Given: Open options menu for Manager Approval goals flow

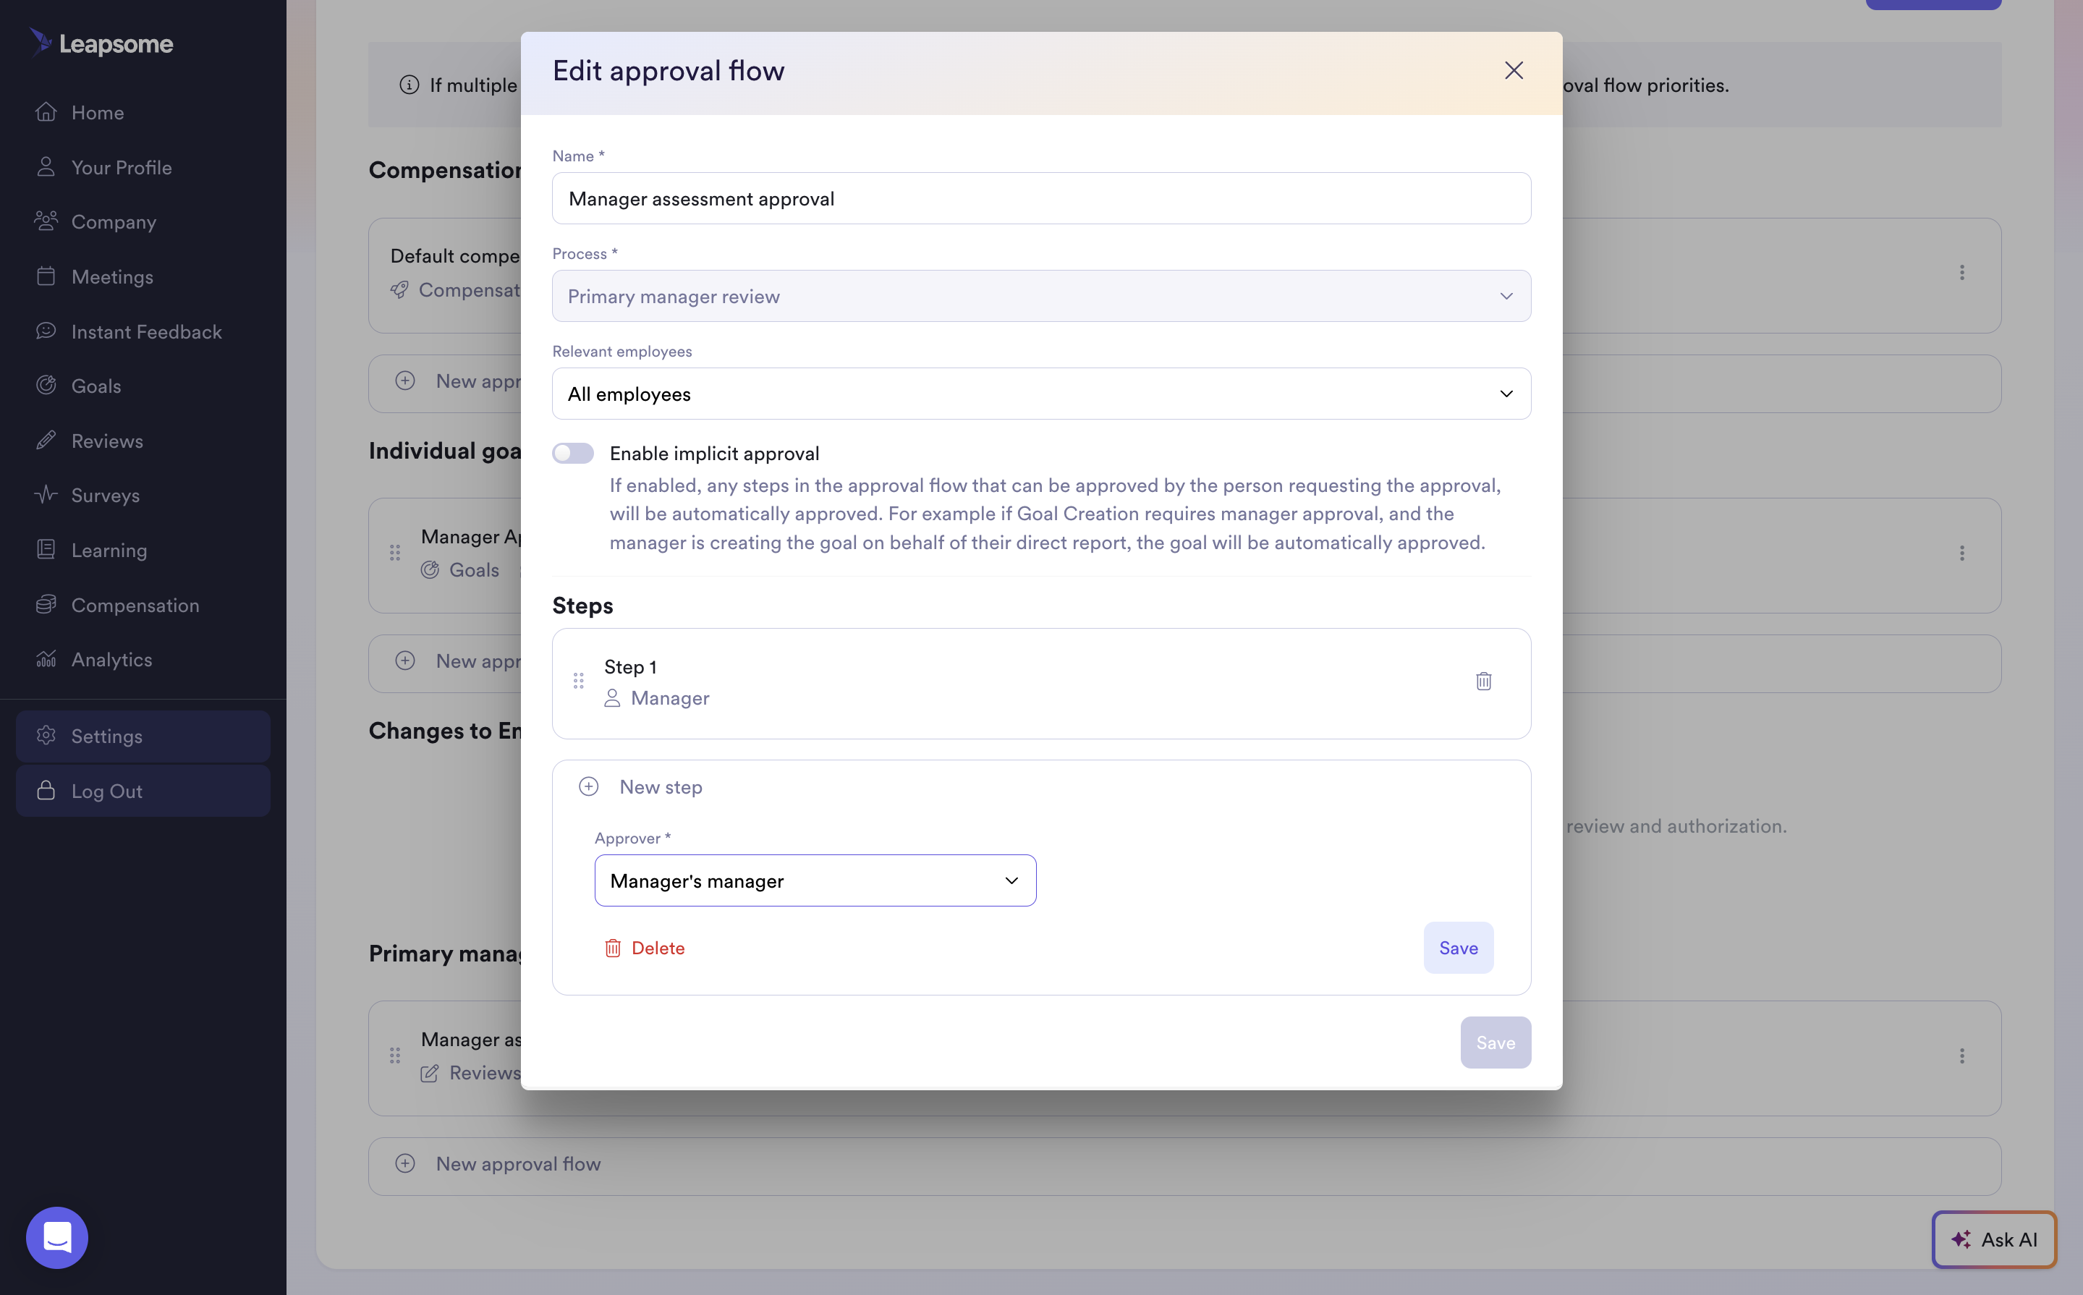Looking at the screenshot, I should 1962,553.
